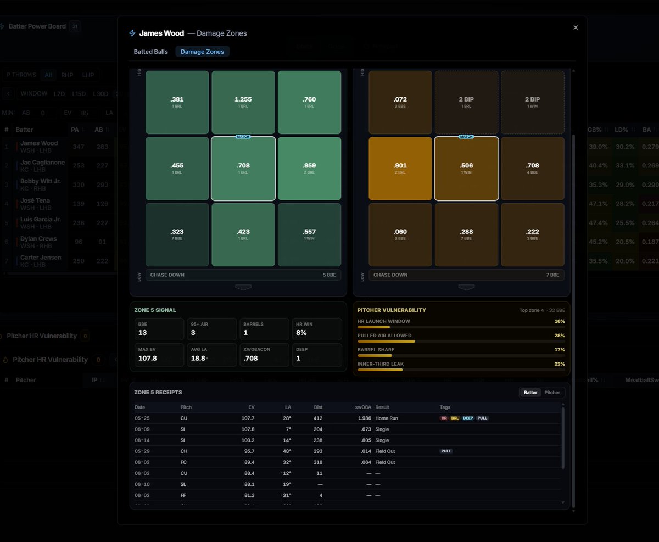Click the HR tag on the 05-25 row
Viewport: 659px width, 542px height.
444,418
